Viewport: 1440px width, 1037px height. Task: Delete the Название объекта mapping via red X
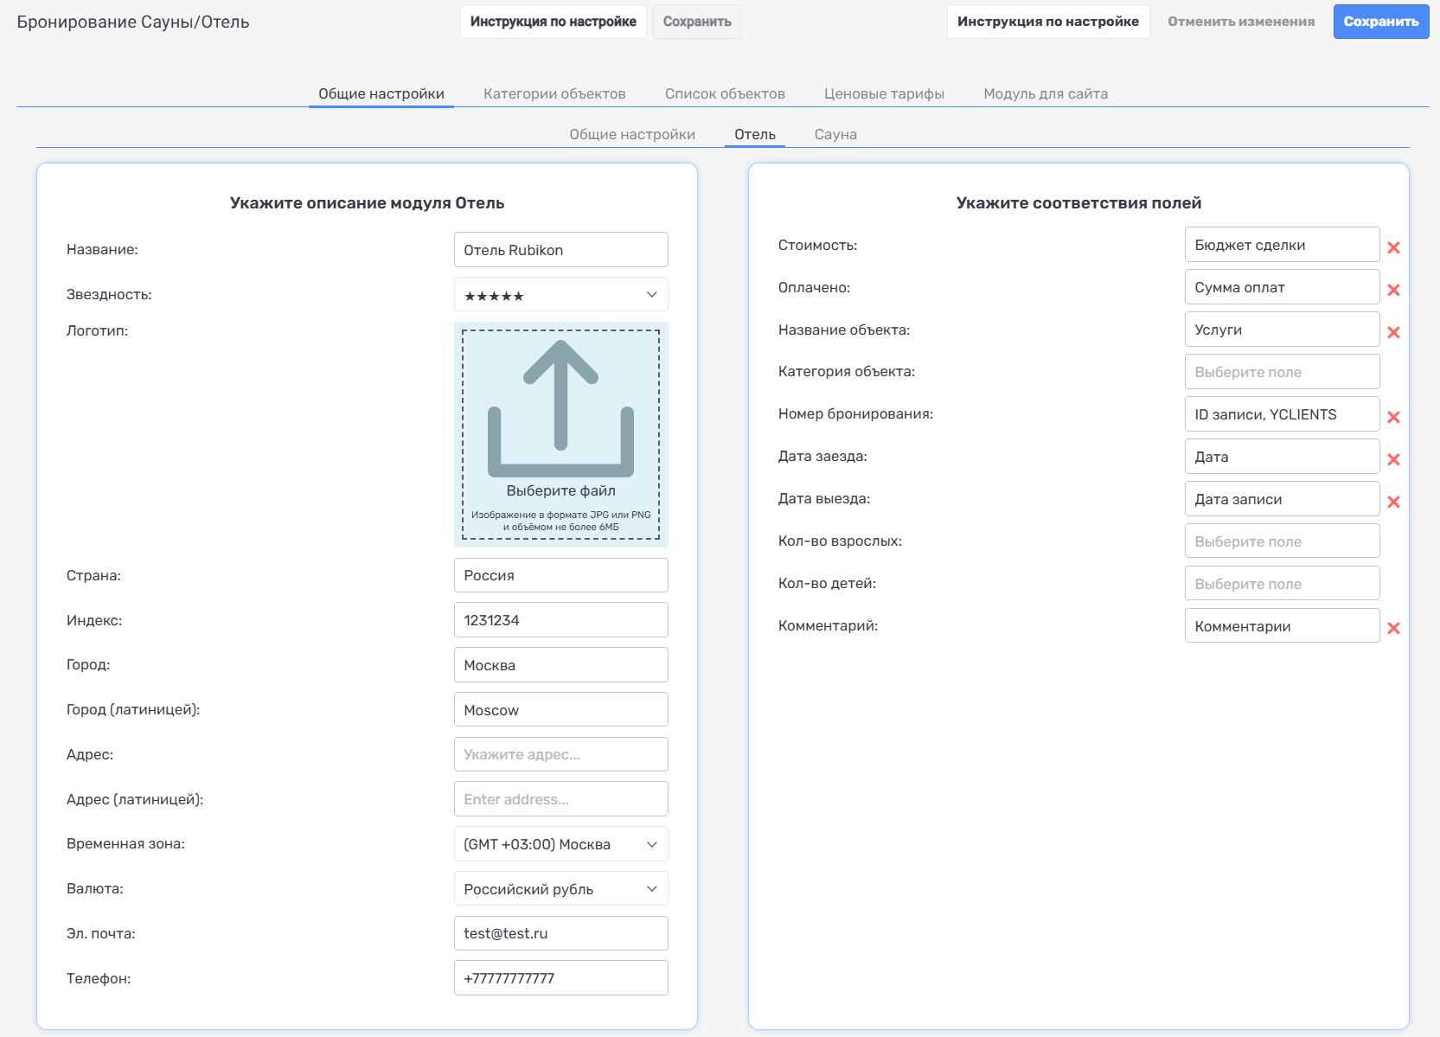(x=1393, y=332)
